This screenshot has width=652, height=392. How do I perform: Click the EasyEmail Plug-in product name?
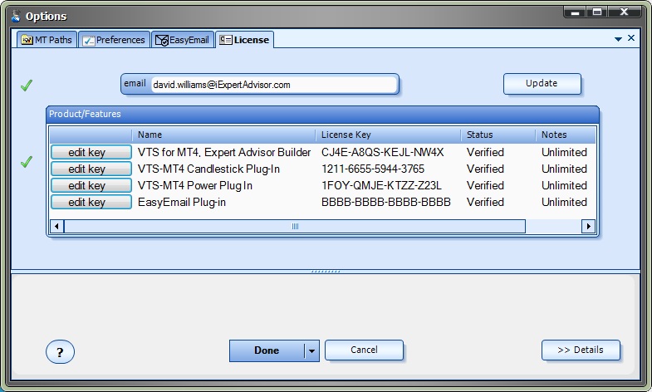click(x=182, y=202)
